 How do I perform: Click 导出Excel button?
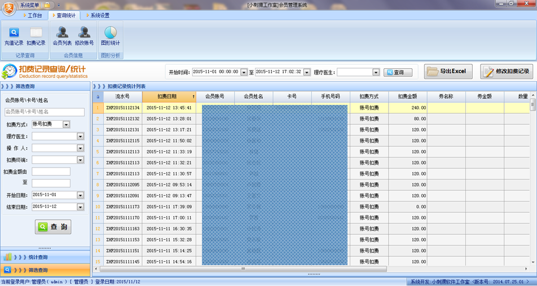(448, 71)
